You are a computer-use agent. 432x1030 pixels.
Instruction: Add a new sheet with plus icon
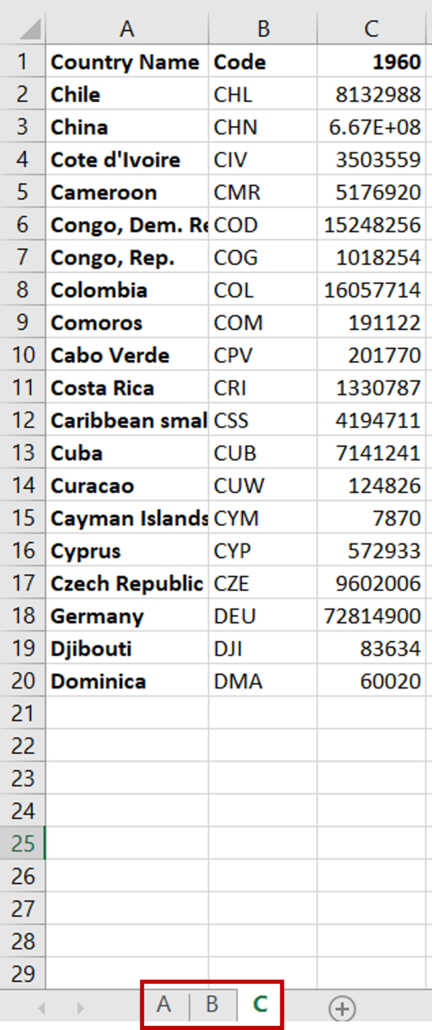point(343,1008)
